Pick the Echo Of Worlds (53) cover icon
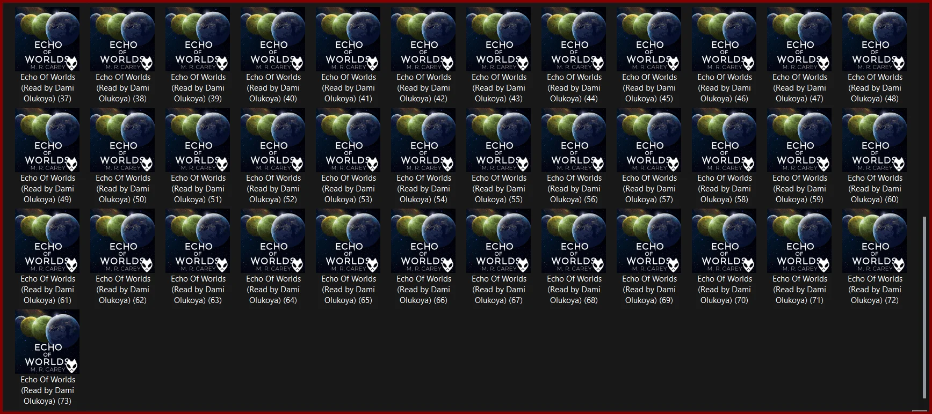This screenshot has height=414, width=932. (348, 140)
